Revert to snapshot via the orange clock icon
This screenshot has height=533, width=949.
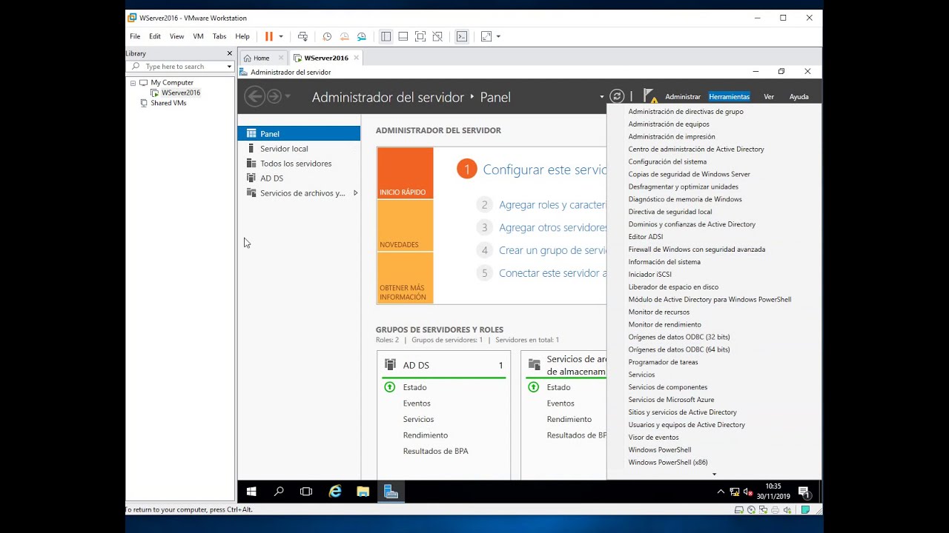coord(345,36)
